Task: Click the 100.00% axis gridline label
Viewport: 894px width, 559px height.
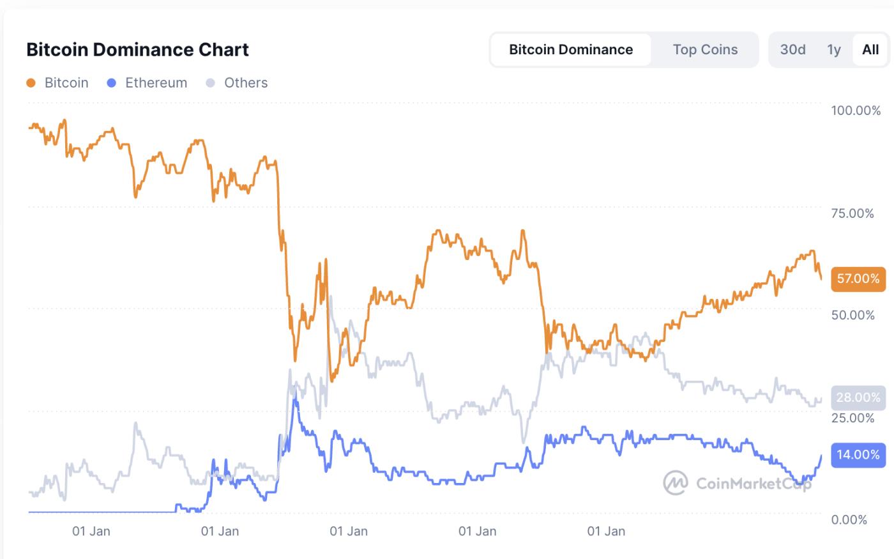Action: click(x=856, y=110)
